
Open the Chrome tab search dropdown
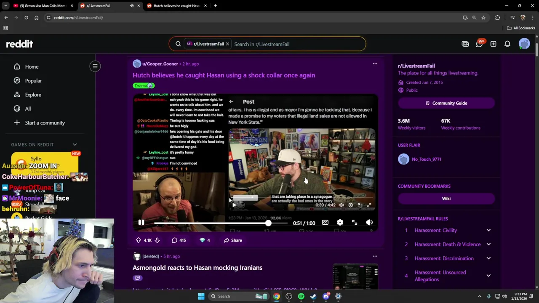[x=5, y=6]
